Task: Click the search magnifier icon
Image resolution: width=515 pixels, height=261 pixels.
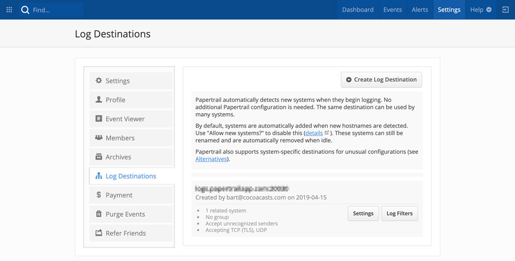Action: pos(25,10)
